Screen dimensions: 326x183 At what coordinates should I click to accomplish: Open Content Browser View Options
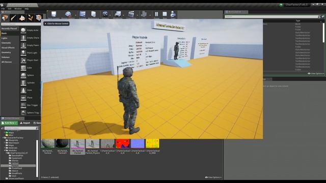pos(213,177)
